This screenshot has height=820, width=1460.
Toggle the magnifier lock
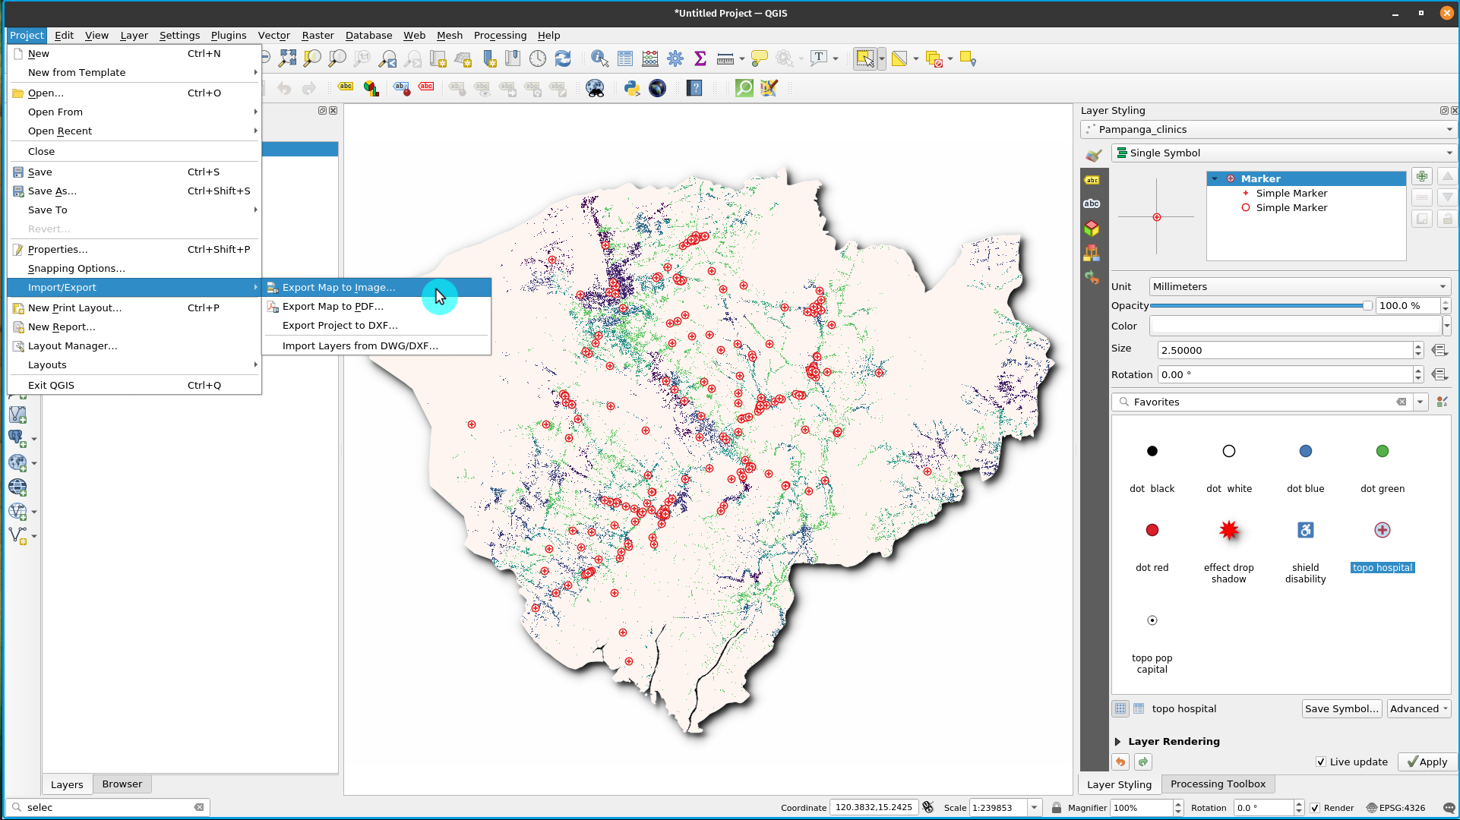pos(1057,807)
